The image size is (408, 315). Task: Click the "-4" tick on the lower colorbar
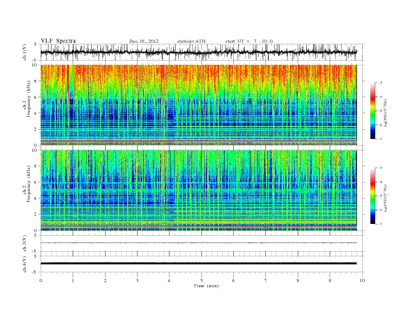pyautogui.click(x=380, y=182)
